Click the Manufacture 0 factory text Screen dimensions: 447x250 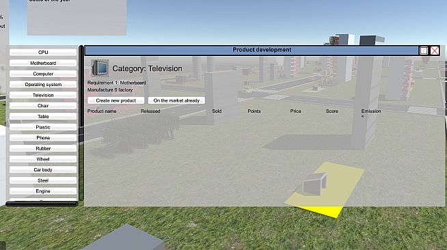click(x=110, y=89)
